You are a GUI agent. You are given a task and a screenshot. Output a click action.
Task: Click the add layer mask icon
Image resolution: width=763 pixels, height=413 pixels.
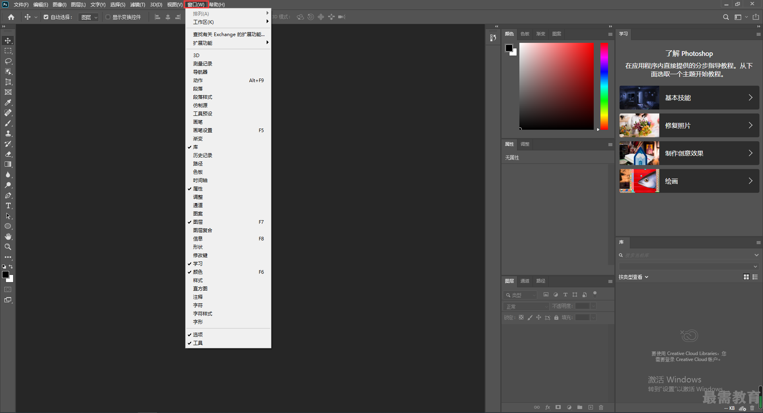pos(558,407)
